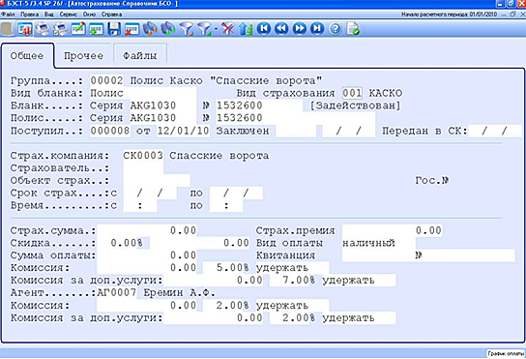Click the binoculars find-next icon with green dot
The height and width of the screenshot is (359, 526).
pyautogui.click(x=167, y=29)
